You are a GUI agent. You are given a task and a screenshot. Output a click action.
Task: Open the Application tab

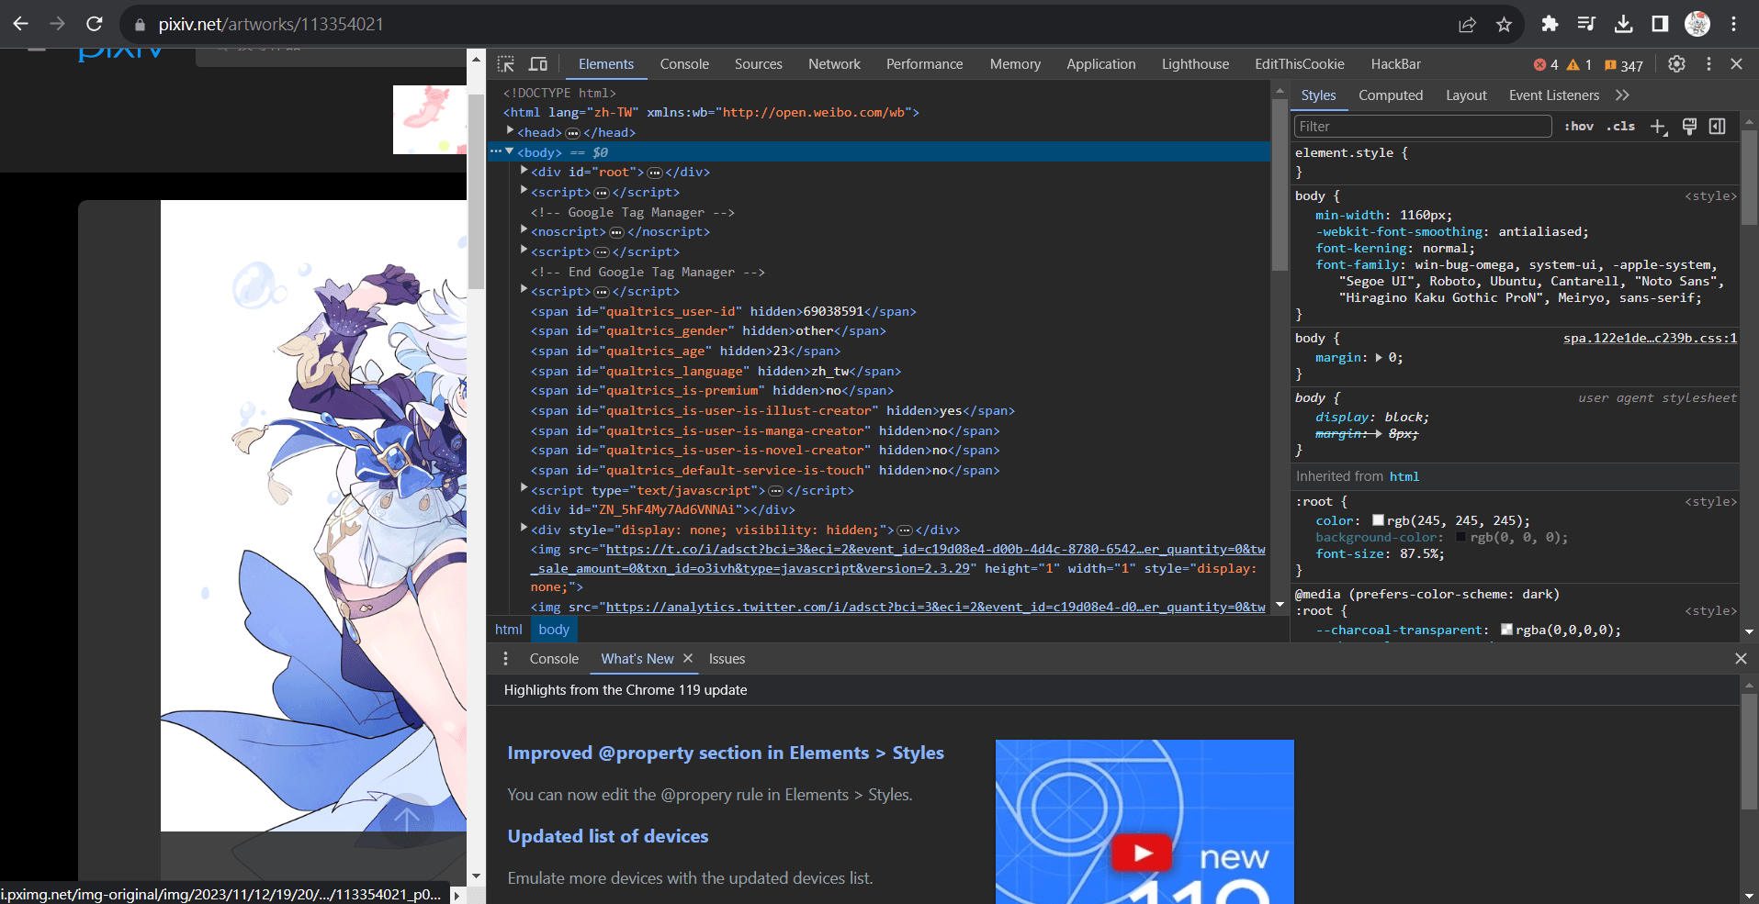(1101, 64)
